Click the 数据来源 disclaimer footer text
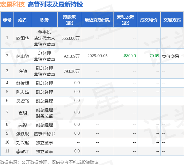The width and height of the screenshot is (184, 165). (x=49, y=162)
